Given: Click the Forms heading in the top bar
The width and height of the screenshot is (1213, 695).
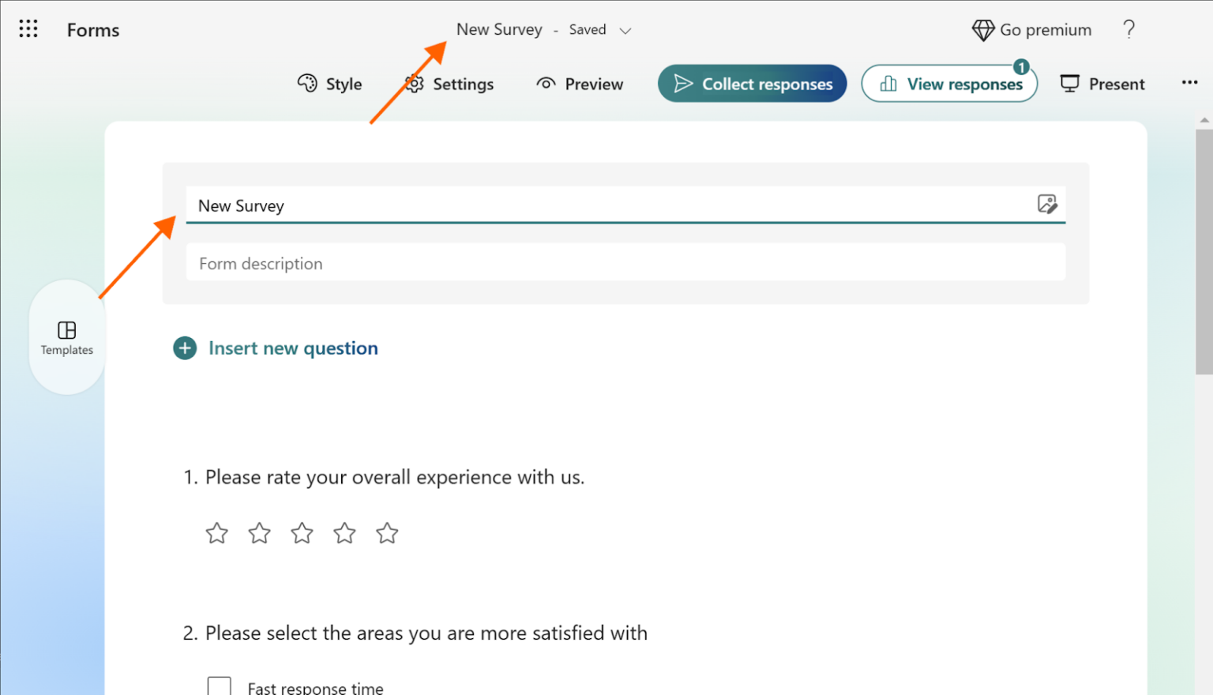Looking at the screenshot, I should pyautogui.click(x=92, y=30).
